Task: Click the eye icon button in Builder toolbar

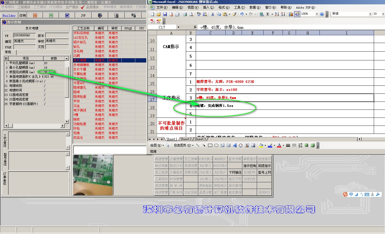Action: pos(100,15)
